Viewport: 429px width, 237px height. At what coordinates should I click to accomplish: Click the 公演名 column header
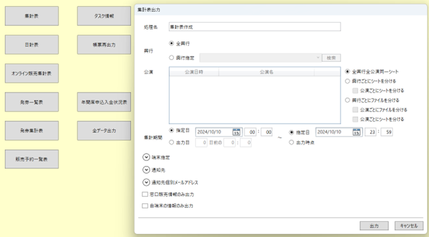click(x=266, y=72)
